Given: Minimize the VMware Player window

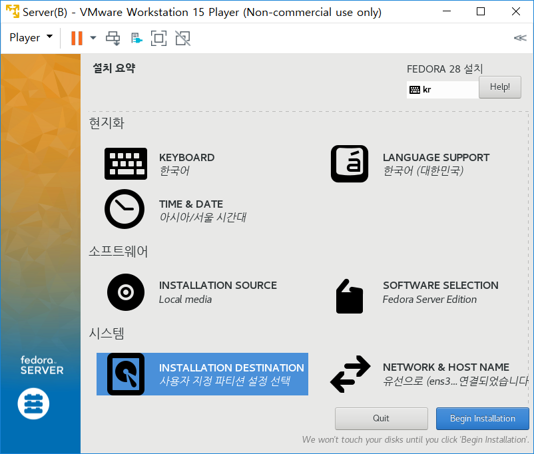Looking at the screenshot, I should tap(447, 11).
